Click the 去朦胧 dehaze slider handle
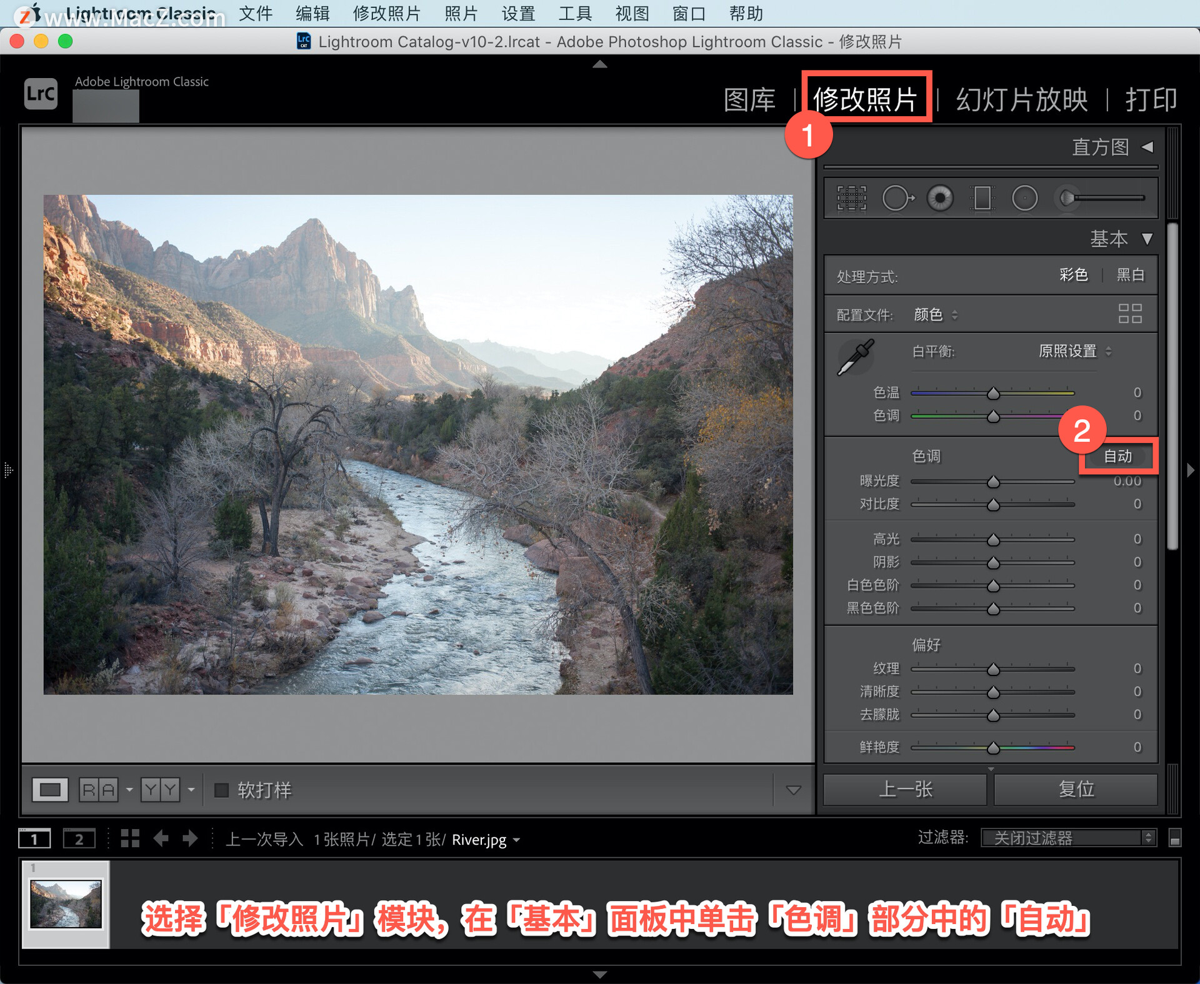Viewport: 1200px width, 984px height. pos(992,715)
